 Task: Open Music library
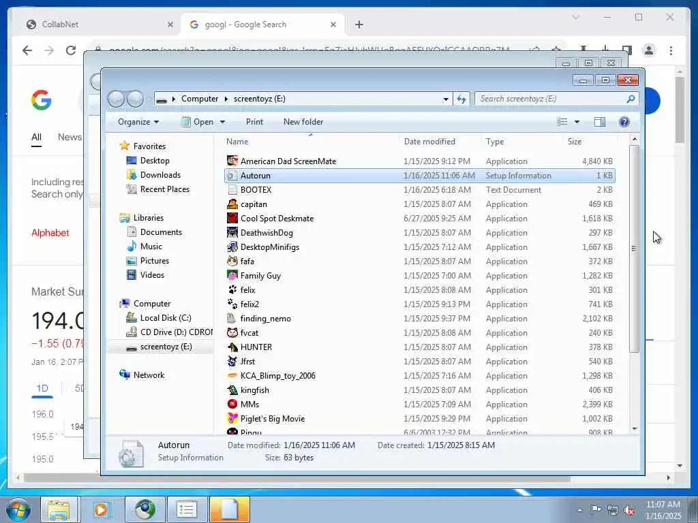pos(151,247)
